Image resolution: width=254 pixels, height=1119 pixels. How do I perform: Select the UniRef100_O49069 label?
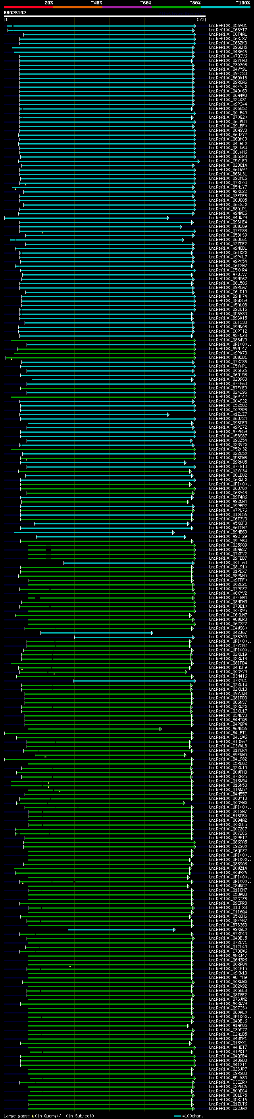click(227, 91)
